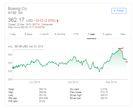View the 5 years chart tab
Screen dimensions: 133x108
click(107, 34)
